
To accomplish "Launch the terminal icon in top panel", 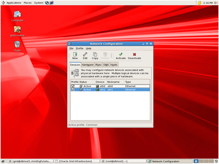I will [51, 3].
